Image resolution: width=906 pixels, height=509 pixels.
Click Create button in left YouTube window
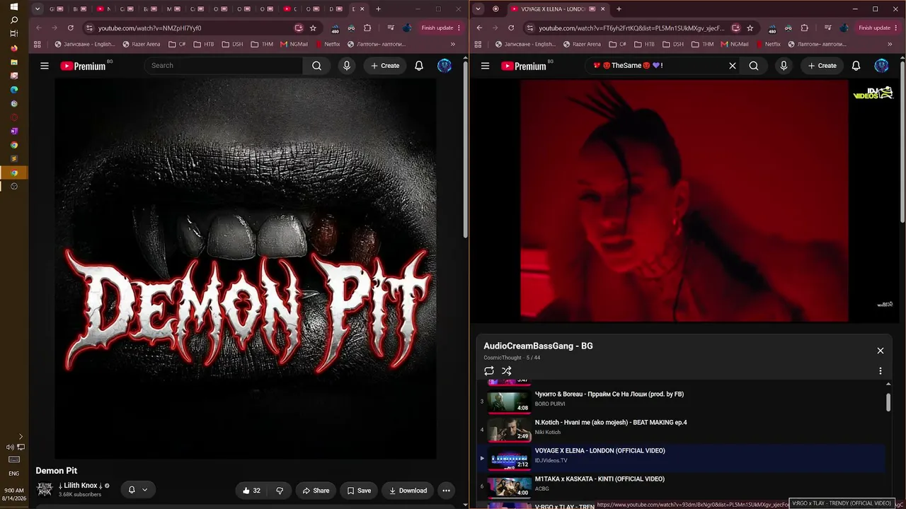[x=385, y=66]
